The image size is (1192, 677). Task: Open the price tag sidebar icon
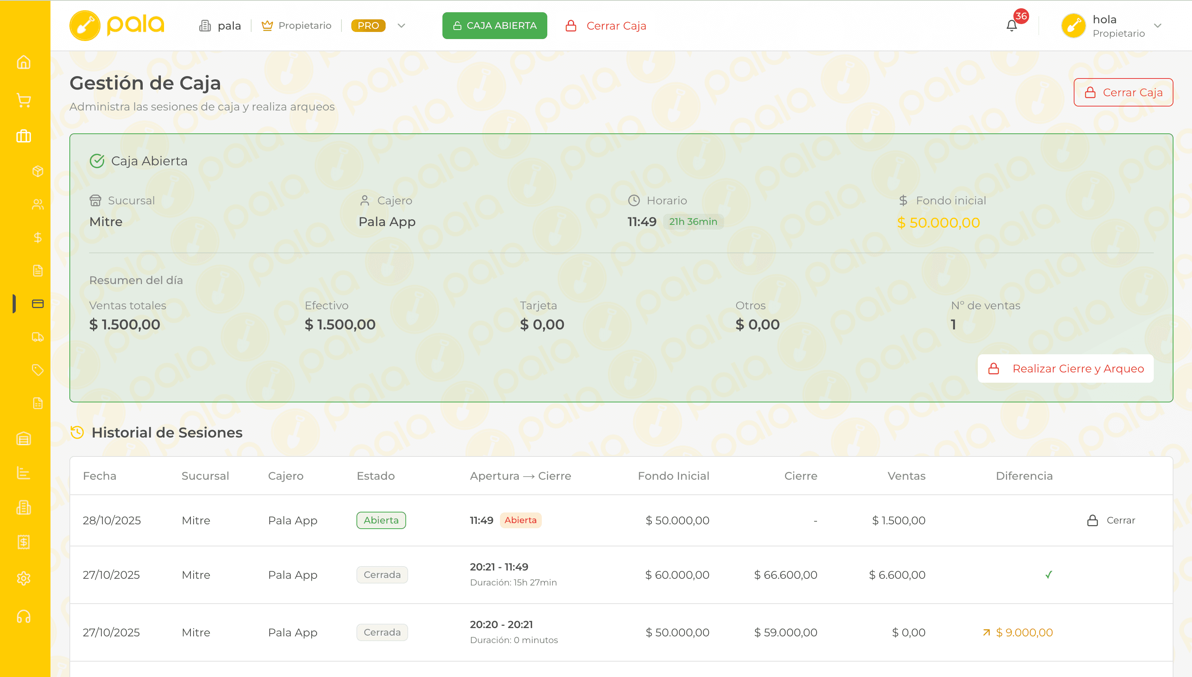click(37, 370)
